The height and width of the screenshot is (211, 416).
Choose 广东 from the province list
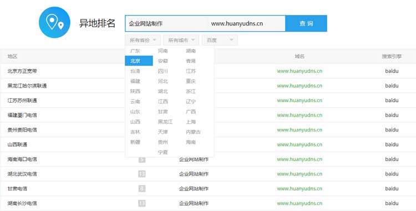click(x=135, y=51)
